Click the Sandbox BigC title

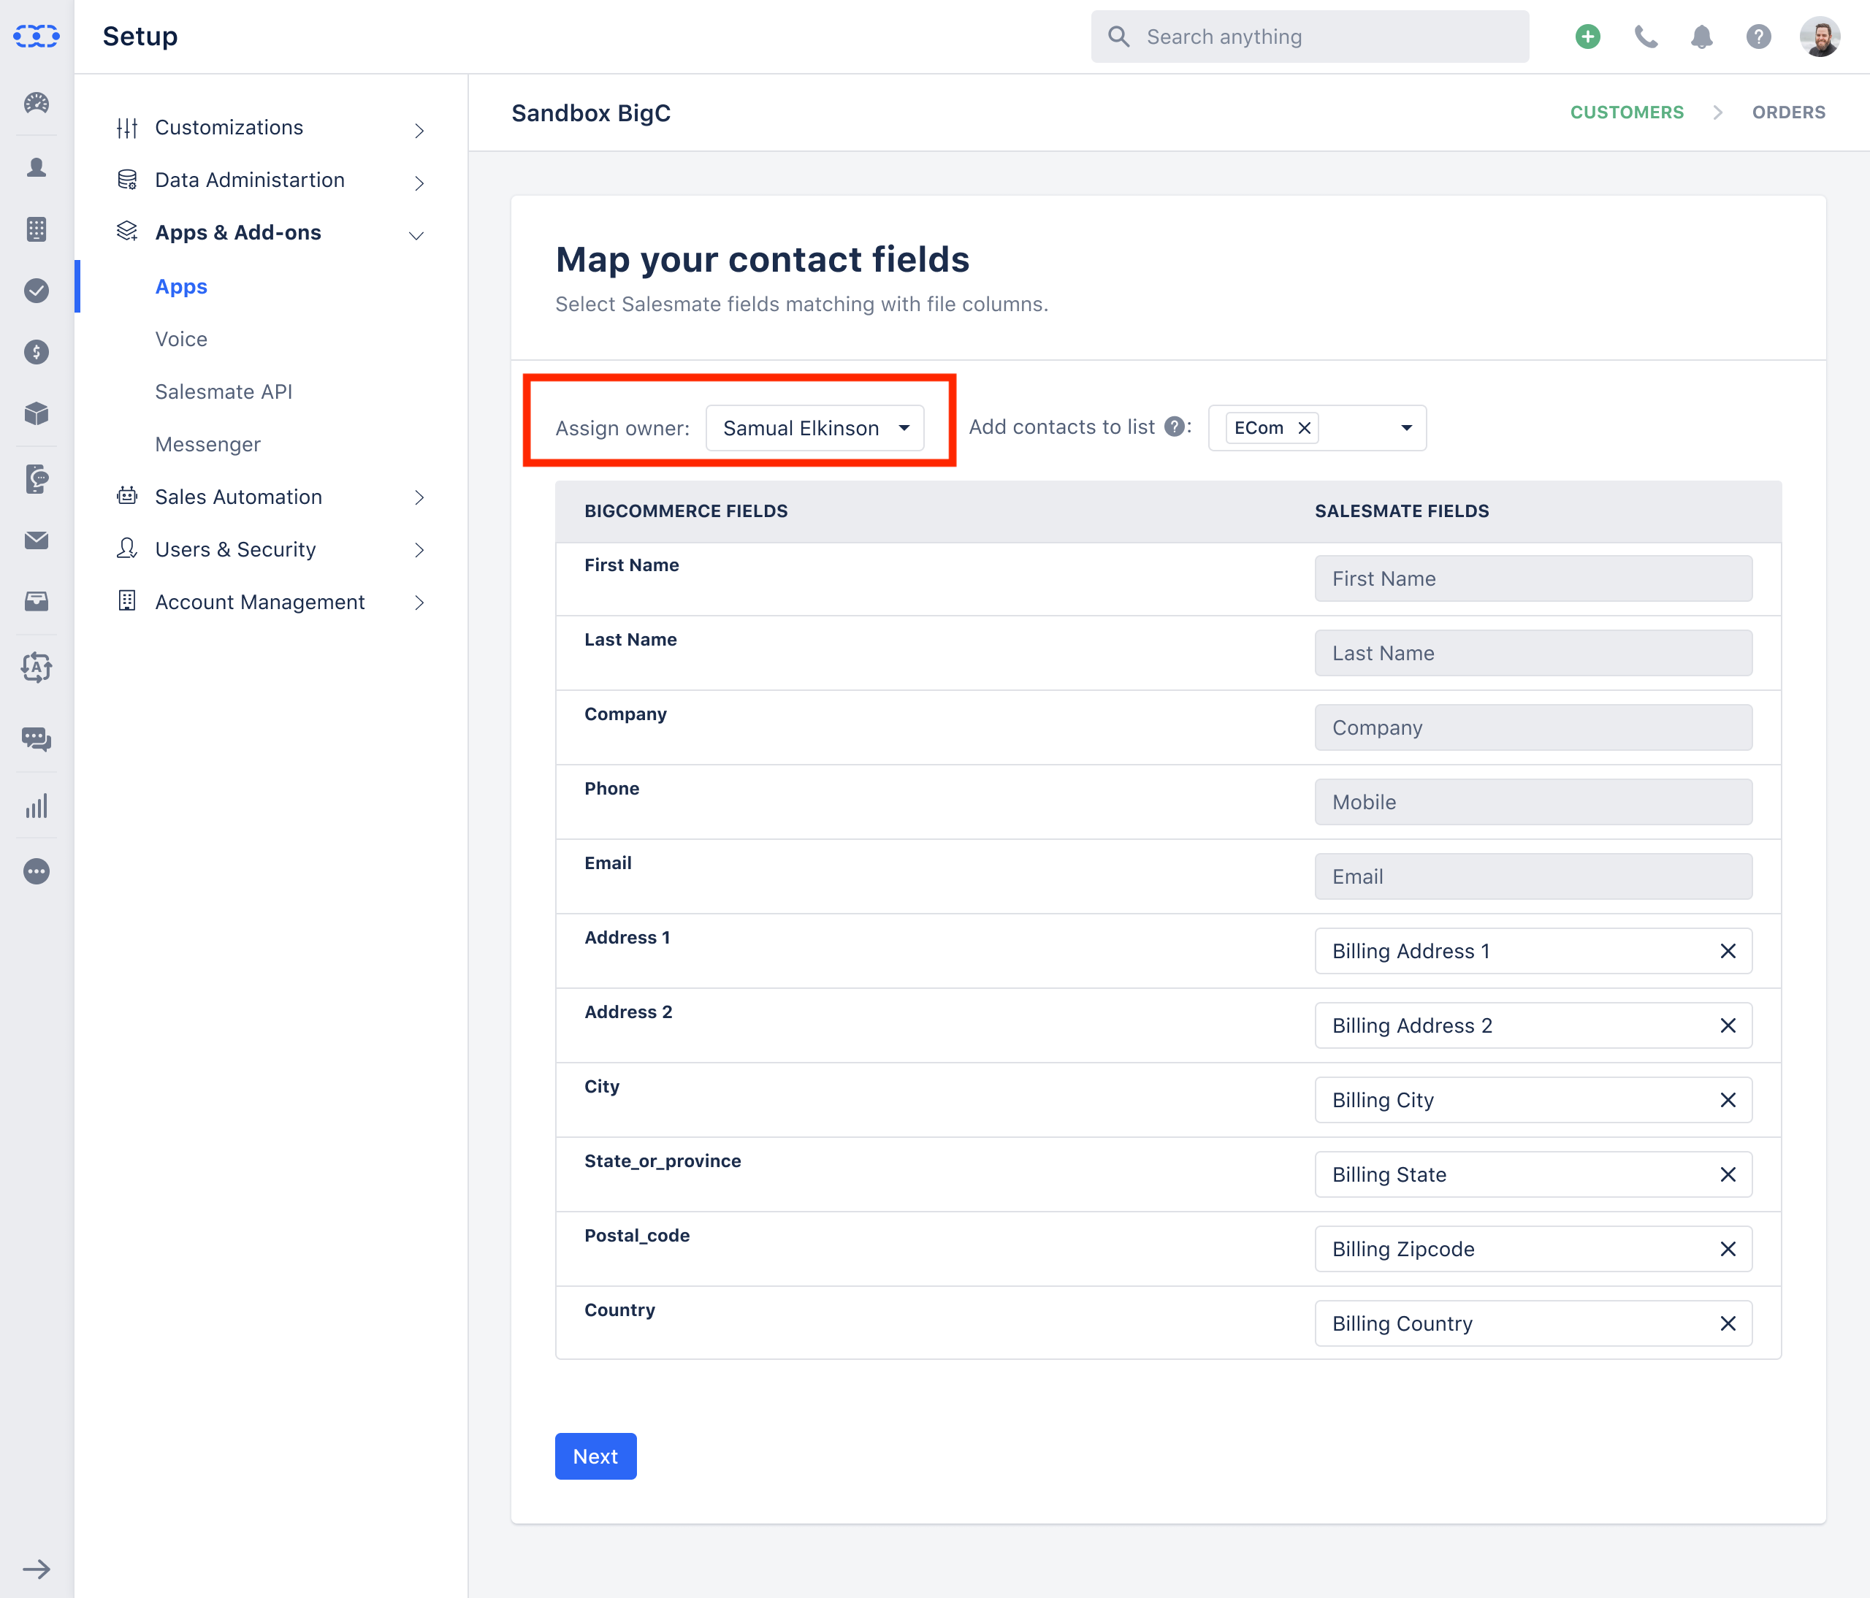click(x=590, y=114)
